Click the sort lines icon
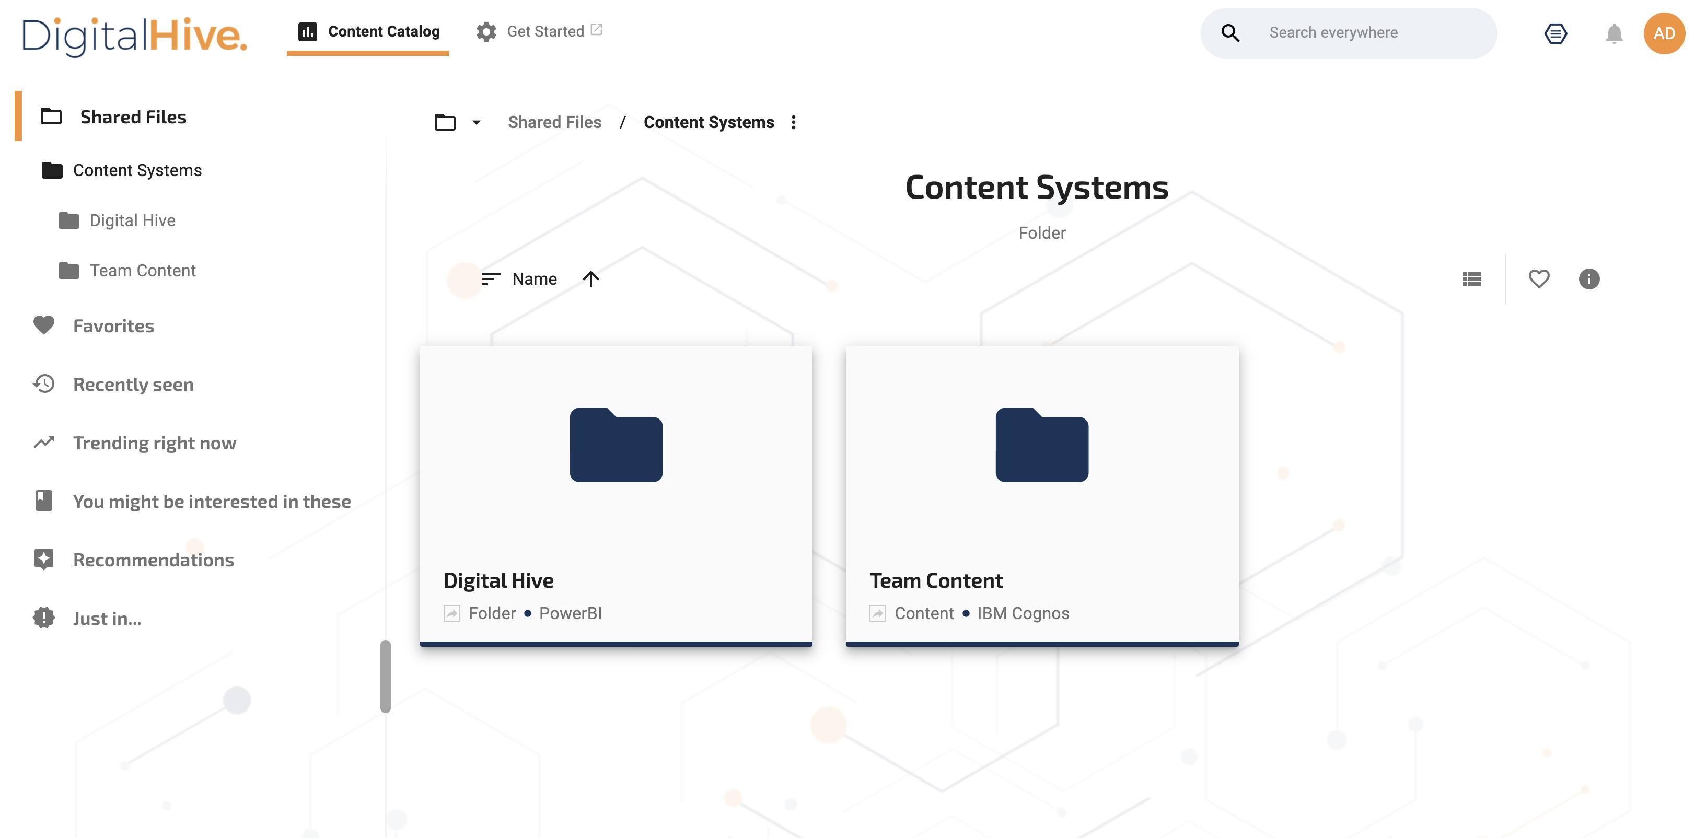The height and width of the screenshot is (838, 1695). coord(491,279)
